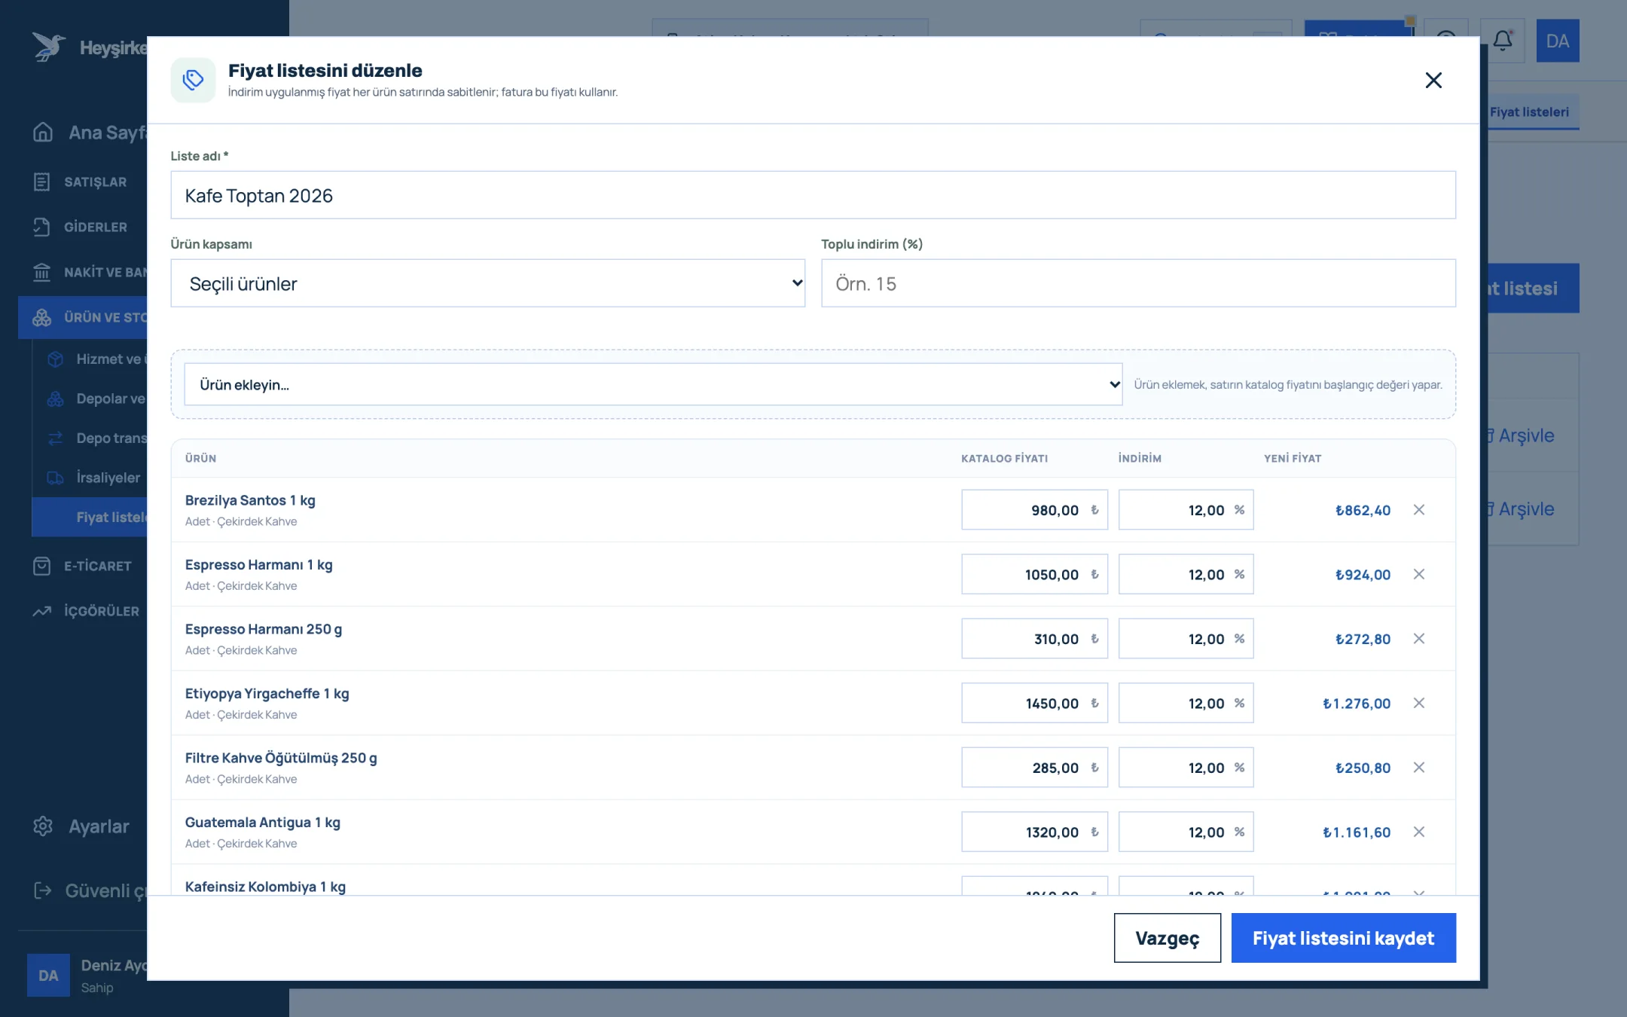Image resolution: width=1627 pixels, height=1017 pixels.
Task: Click Toplu indirim percentage field
Action: (x=1138, y=283)
